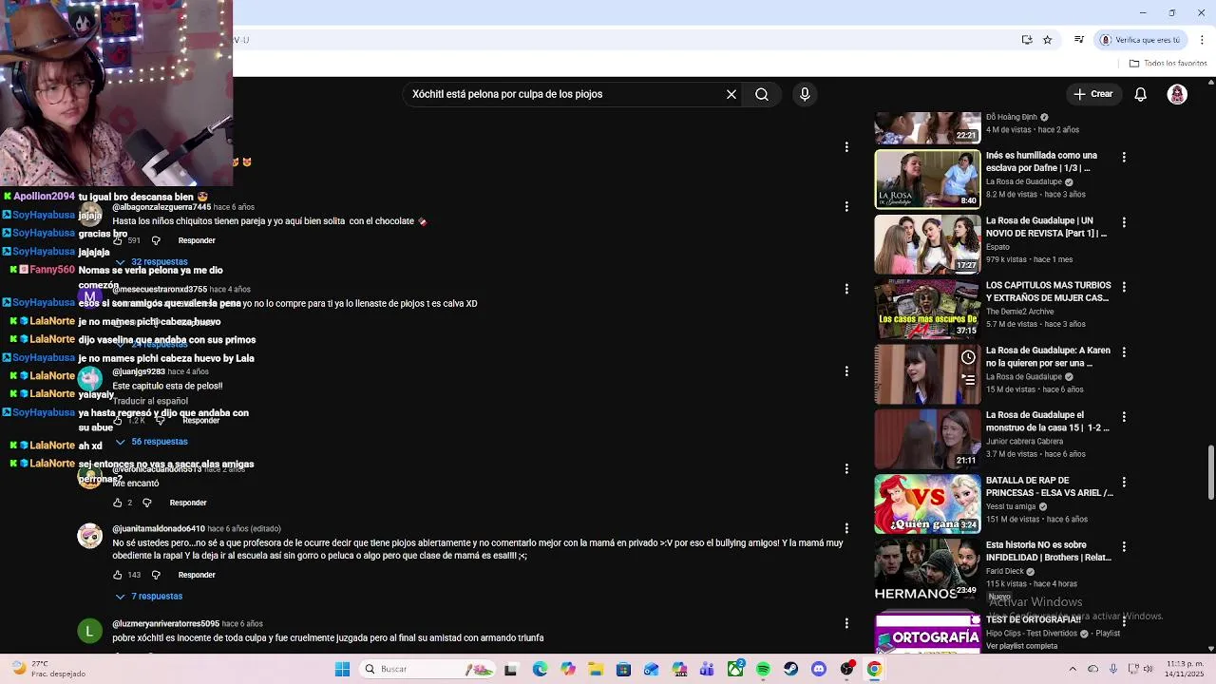Image resolution: width=1216 pixels, height=684 pixels.
Task: Start voice search with the microphone icon
Action: coord(805,94)
